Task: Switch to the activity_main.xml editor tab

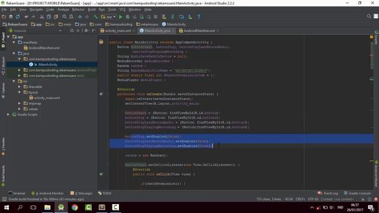Action: point(117,31)
